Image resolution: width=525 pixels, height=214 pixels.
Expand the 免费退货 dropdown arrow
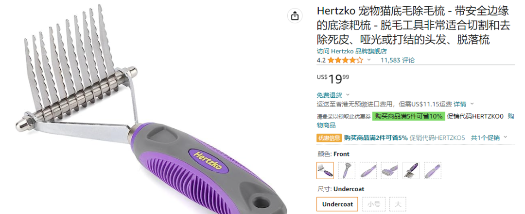pyautogui.click(x=348, y=95)
